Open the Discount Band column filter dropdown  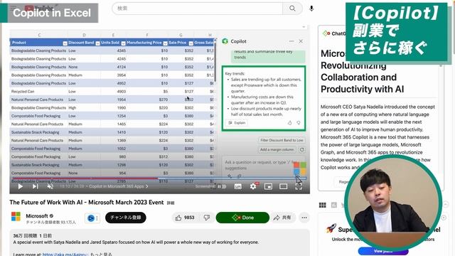pyautogui.click(x=97, y=43)
